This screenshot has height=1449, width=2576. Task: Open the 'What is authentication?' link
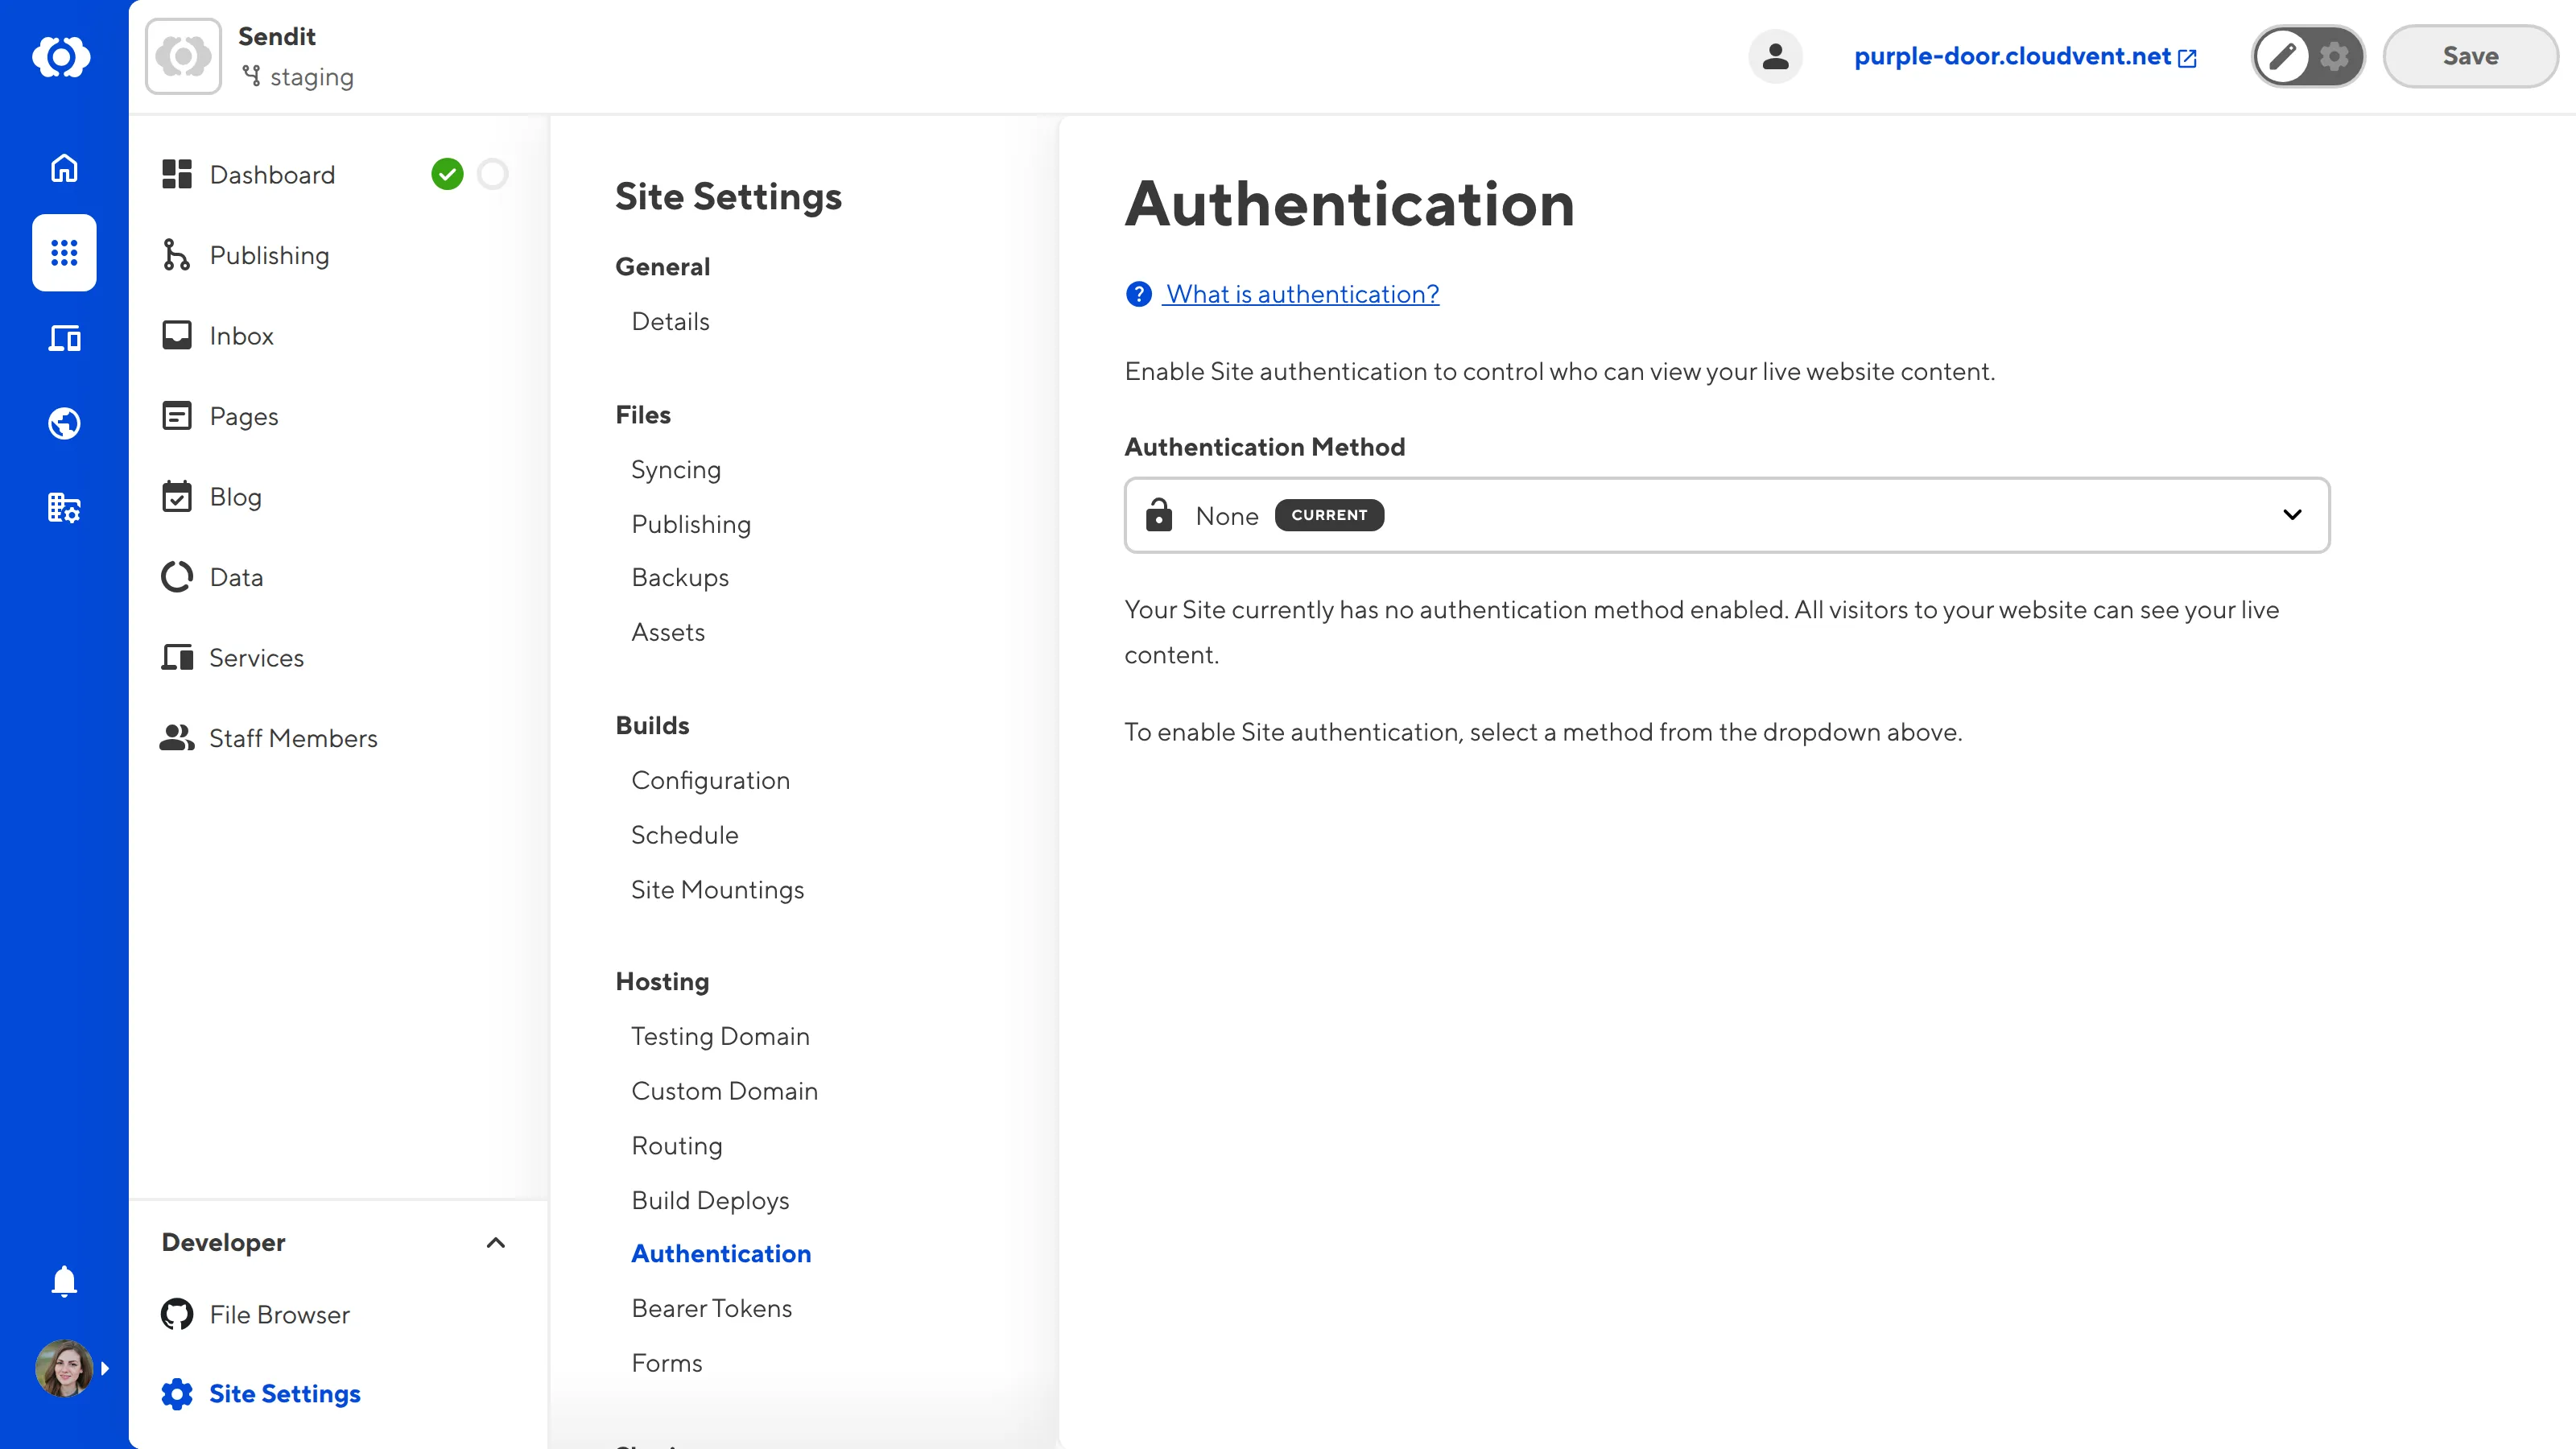click(x=1302, y=293)
